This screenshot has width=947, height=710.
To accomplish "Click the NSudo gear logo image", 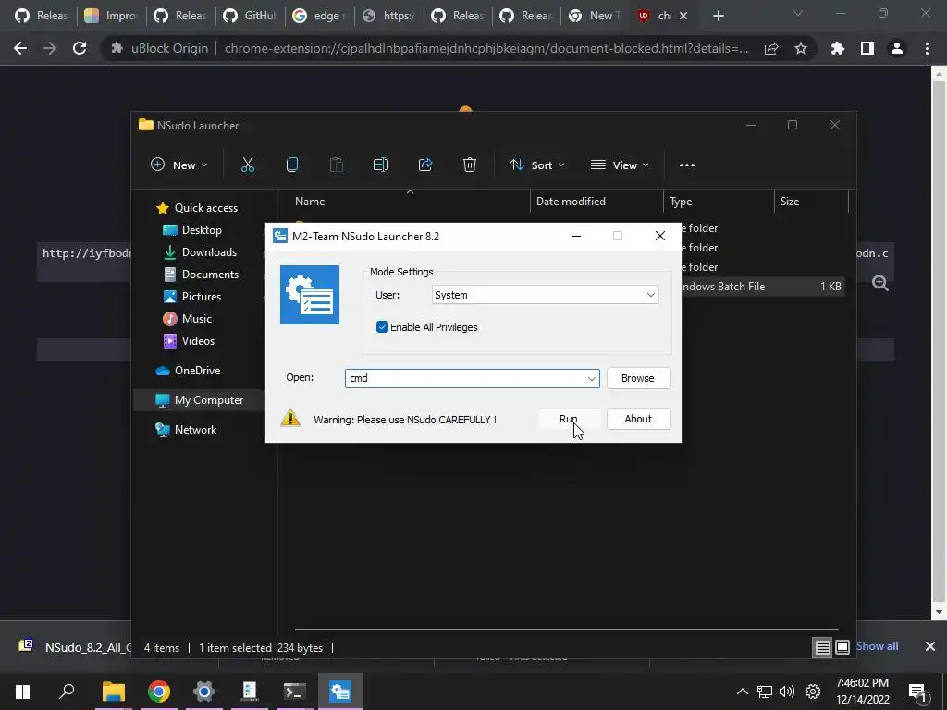I will coord(310,295).
